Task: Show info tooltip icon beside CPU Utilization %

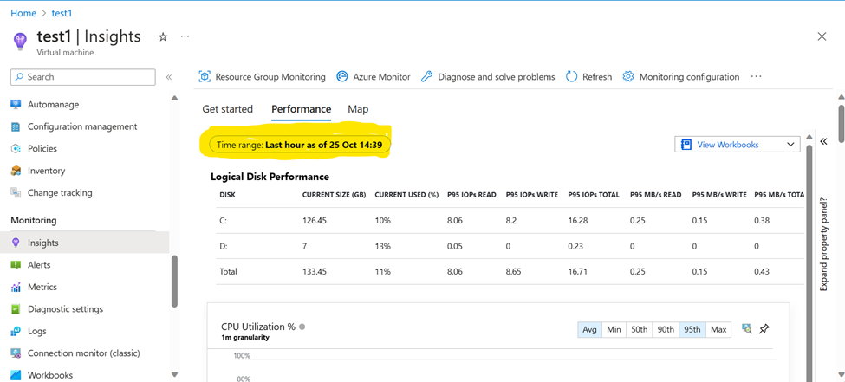Action: click(302, 327)
